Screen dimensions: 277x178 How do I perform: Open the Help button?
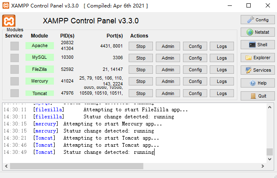257,83
